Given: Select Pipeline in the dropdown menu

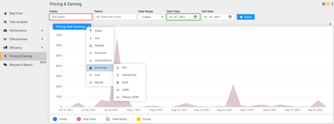Looking at the screenshot, I should click(x=100, y=45).
